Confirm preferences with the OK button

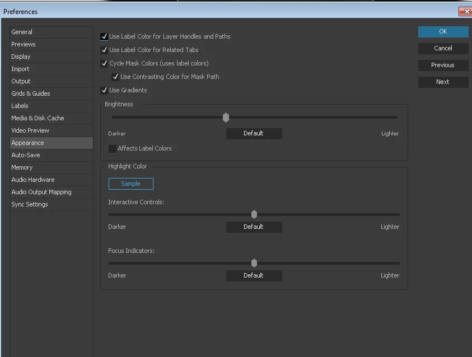[443, 31]
